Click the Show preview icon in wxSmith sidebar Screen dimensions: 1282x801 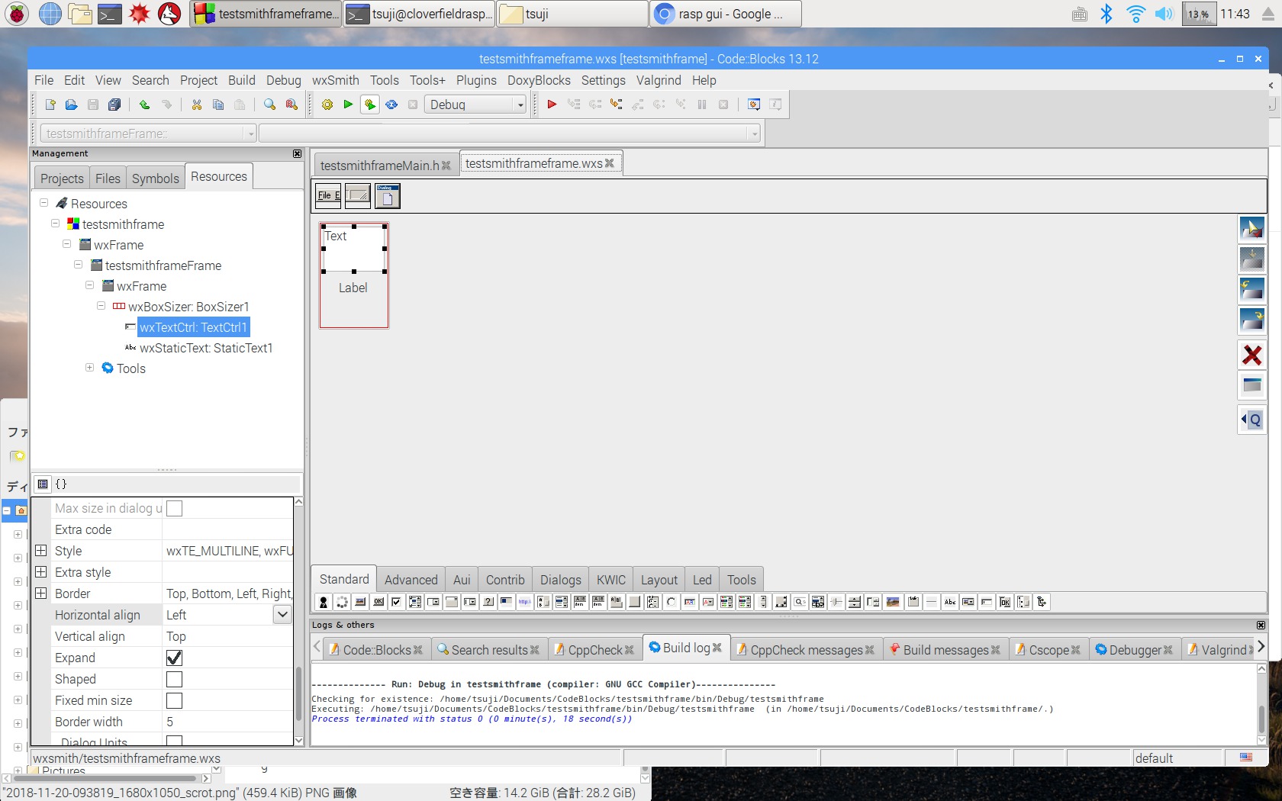(1252, 385)
